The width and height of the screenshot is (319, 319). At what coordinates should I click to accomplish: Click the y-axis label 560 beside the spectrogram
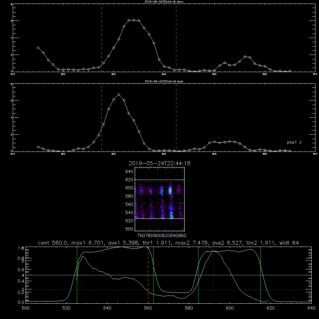[x=129, y=204]
